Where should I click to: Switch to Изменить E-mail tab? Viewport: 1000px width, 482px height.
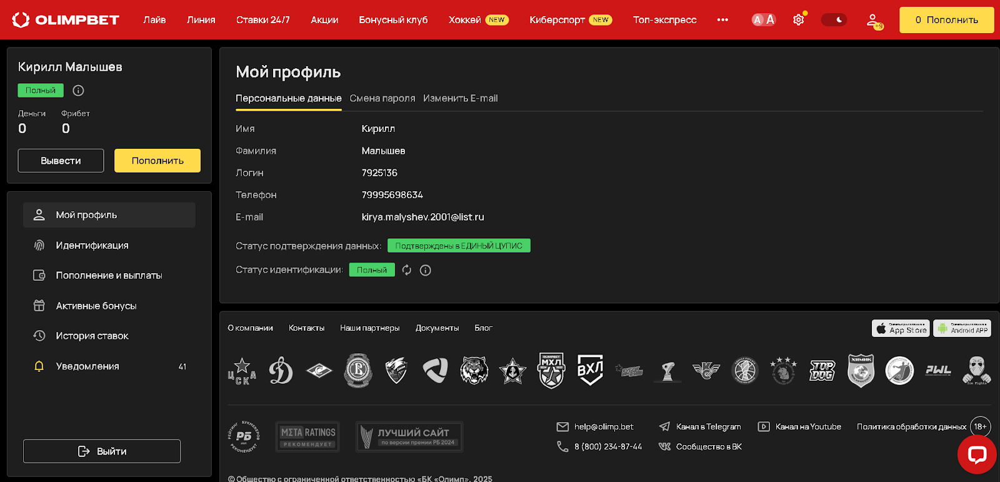pyautogui.click(x=460, y=98)
